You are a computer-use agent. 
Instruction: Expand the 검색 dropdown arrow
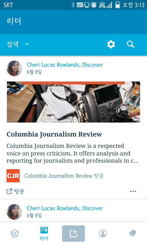pyautogui.click(x=27, y=44)
